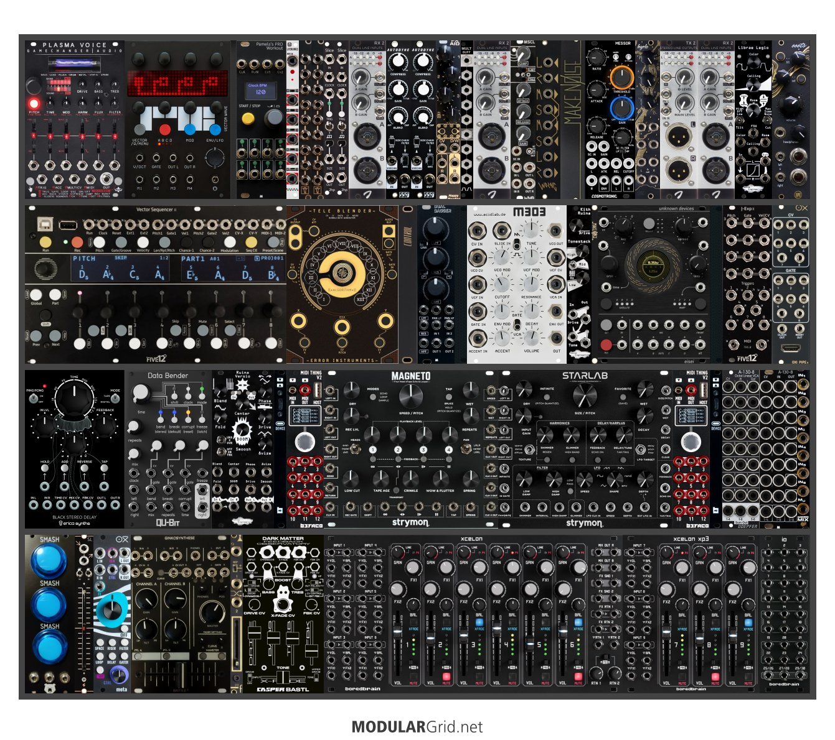Toggle the lit blue XFADE on xcelon channel 3
835x740 pixels.
(x=479, y=622)
